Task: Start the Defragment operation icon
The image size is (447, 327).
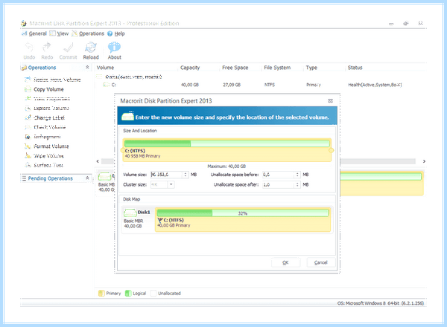Action: click(x=28, y=137)
